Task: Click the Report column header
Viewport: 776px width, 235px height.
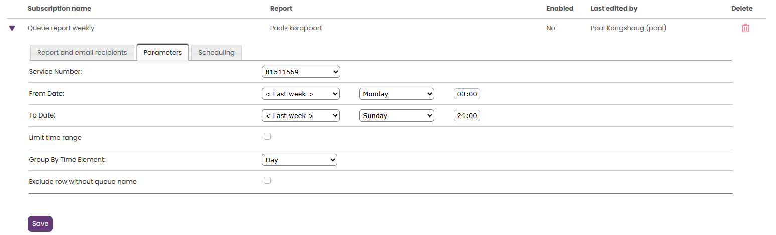Action: pyautogui.click(x=281, y=9)
